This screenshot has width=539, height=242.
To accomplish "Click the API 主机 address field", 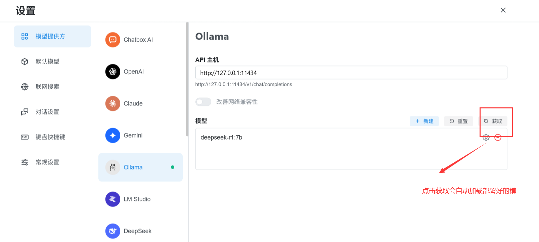I will point(351,73).
